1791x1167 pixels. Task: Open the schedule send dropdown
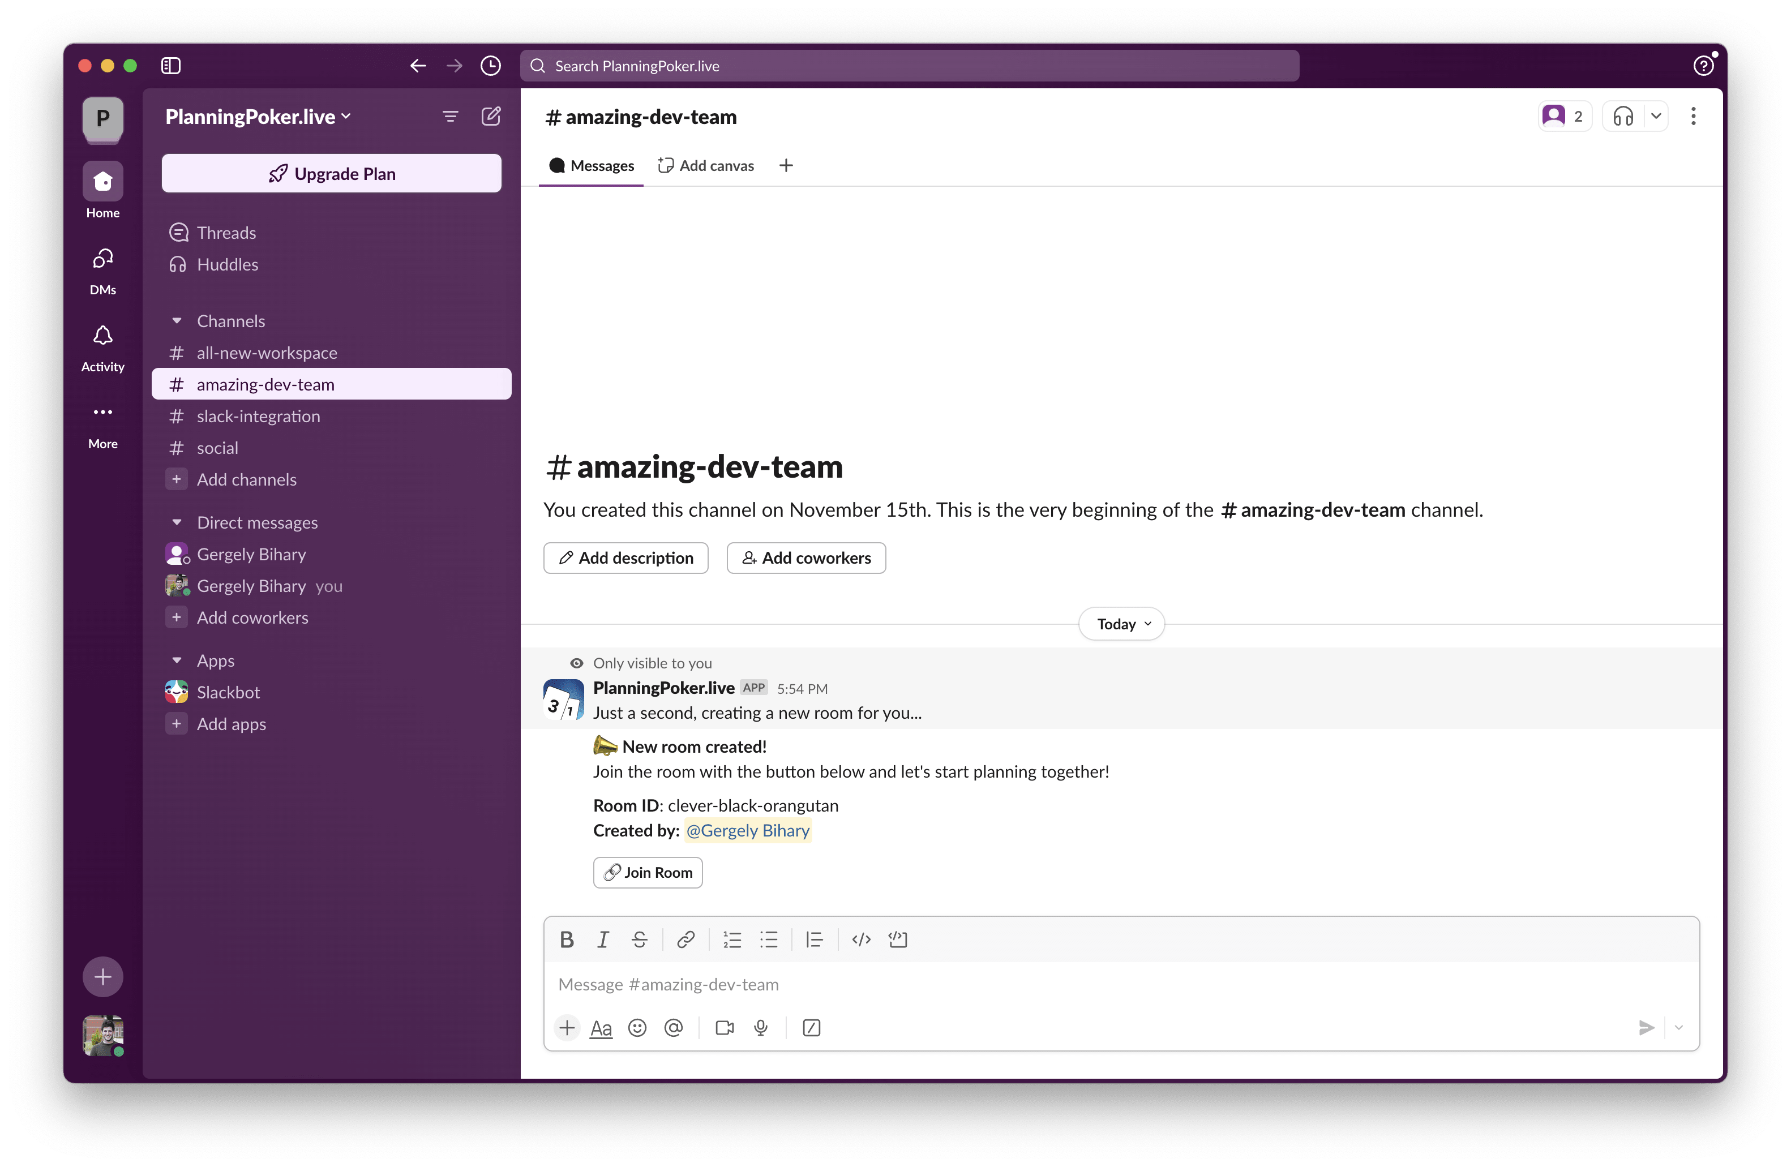click(1678, 1028)
